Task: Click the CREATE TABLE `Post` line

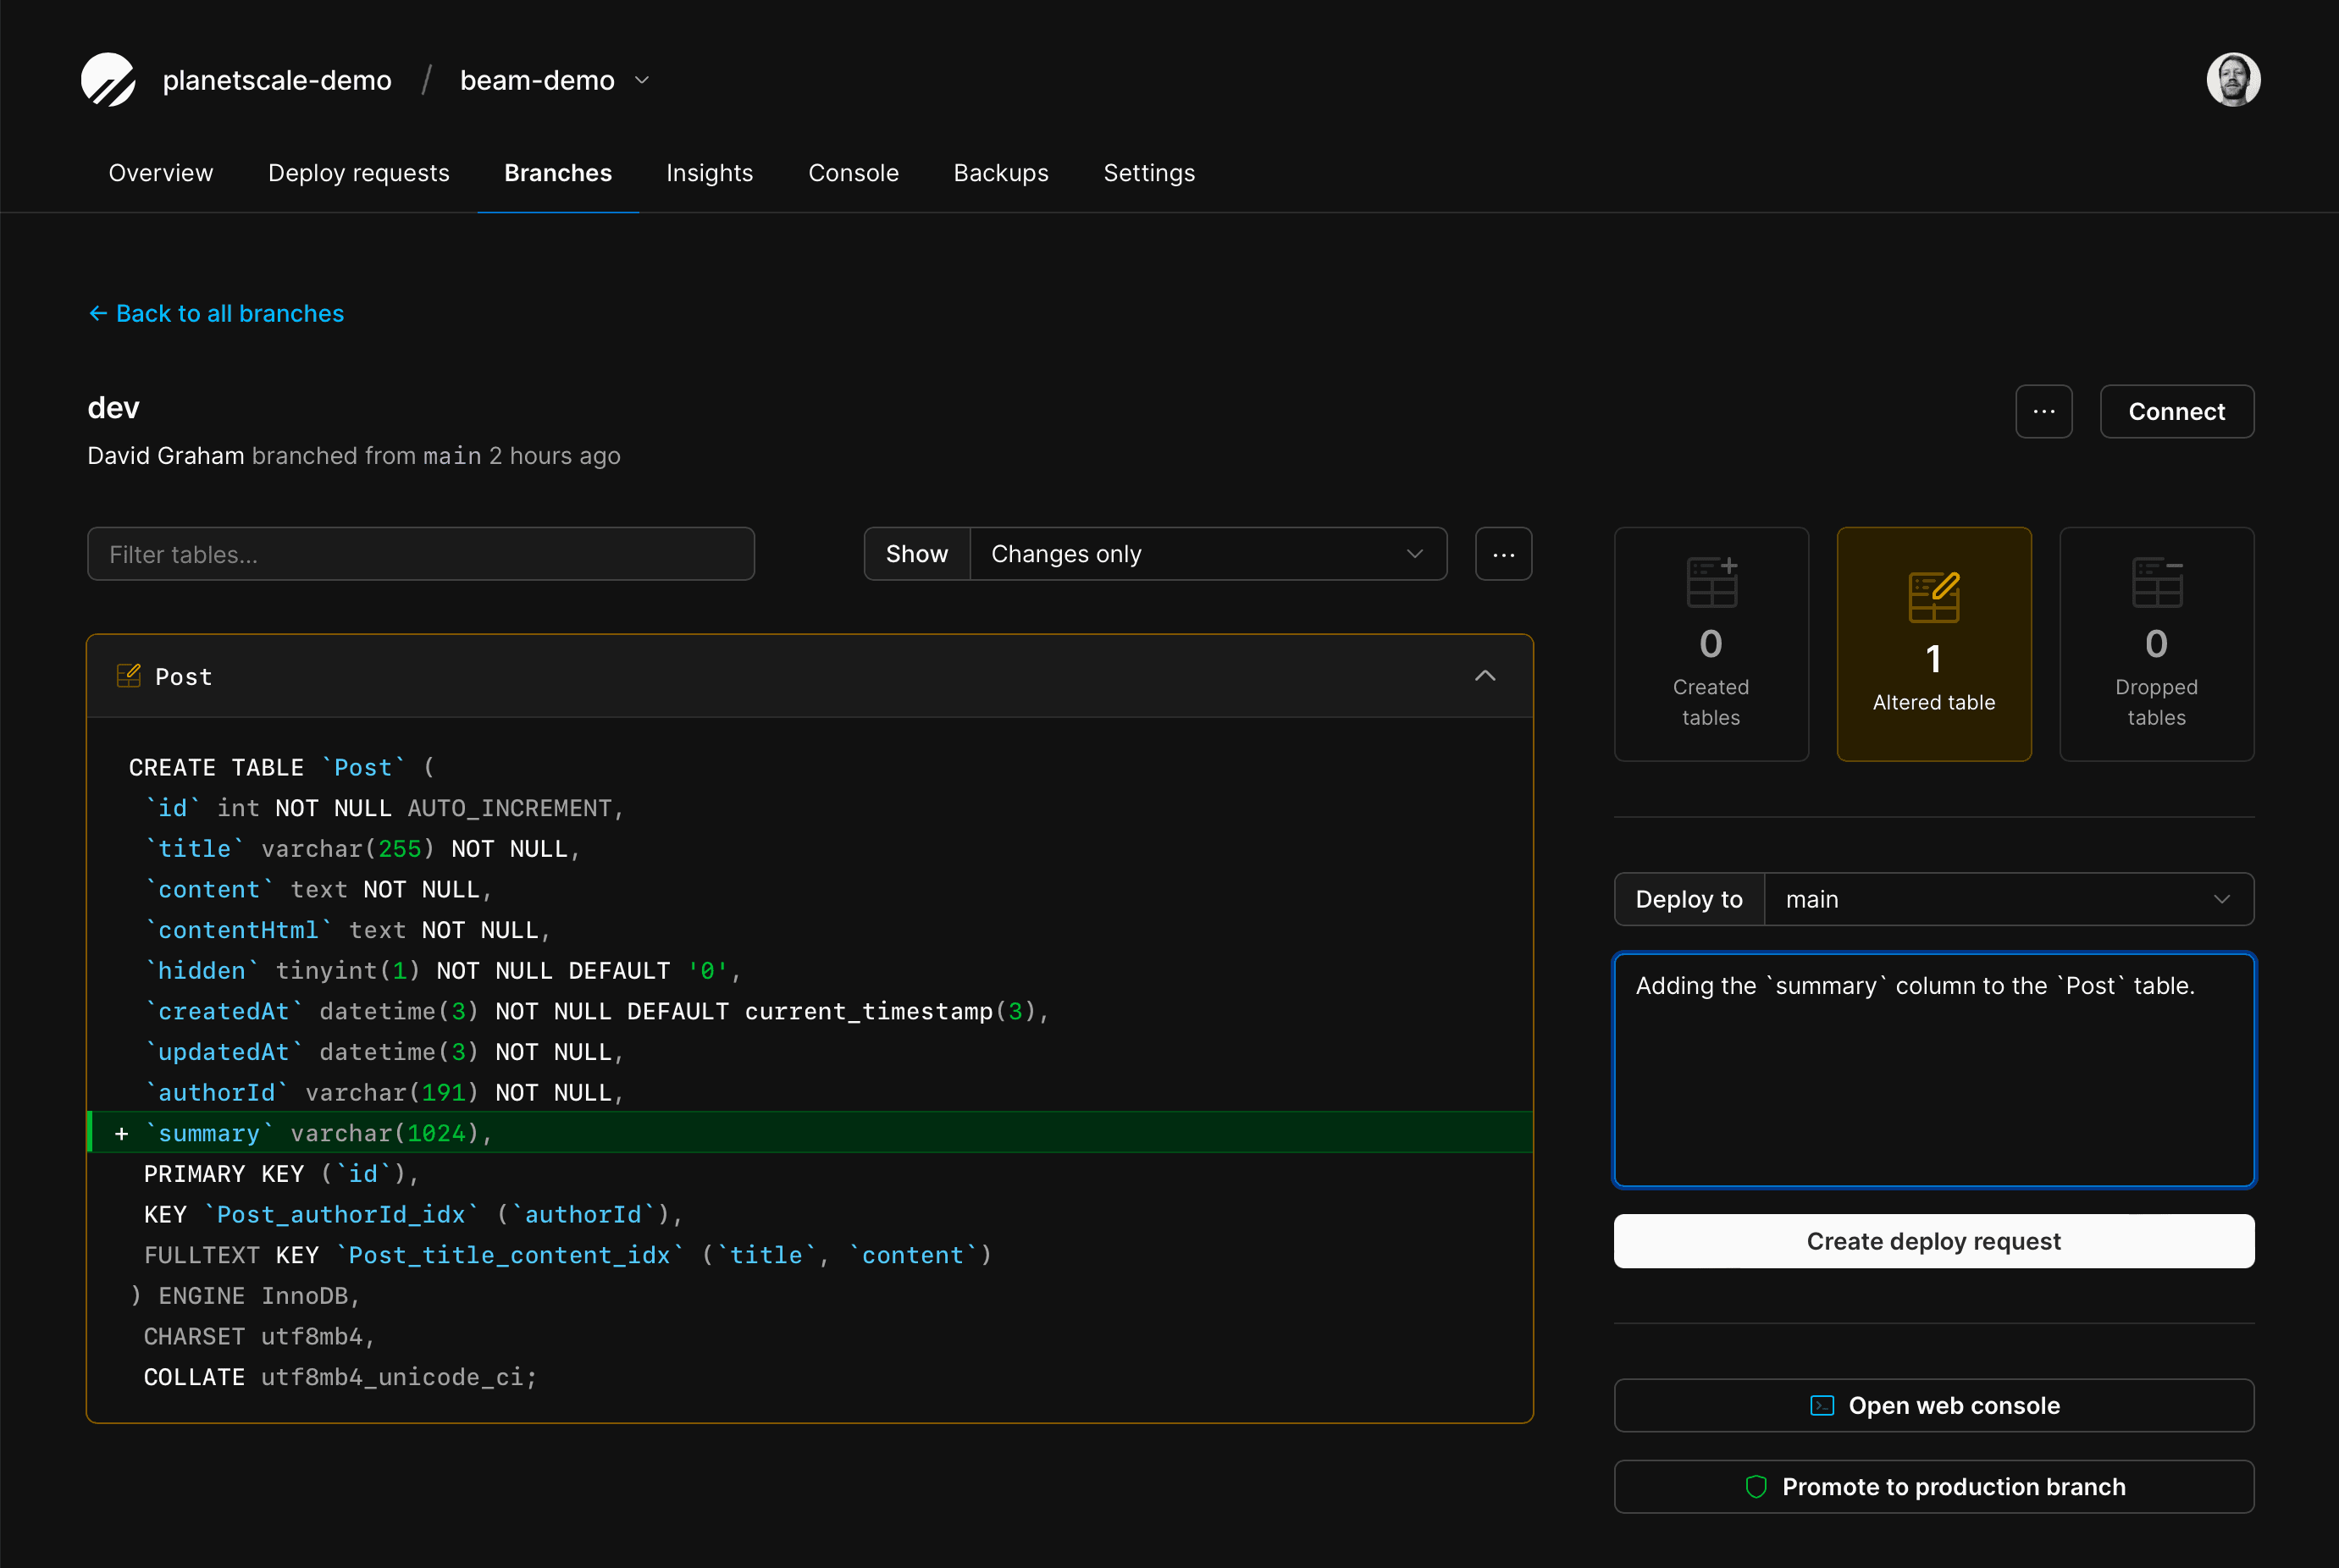Action: coord(282,768)
